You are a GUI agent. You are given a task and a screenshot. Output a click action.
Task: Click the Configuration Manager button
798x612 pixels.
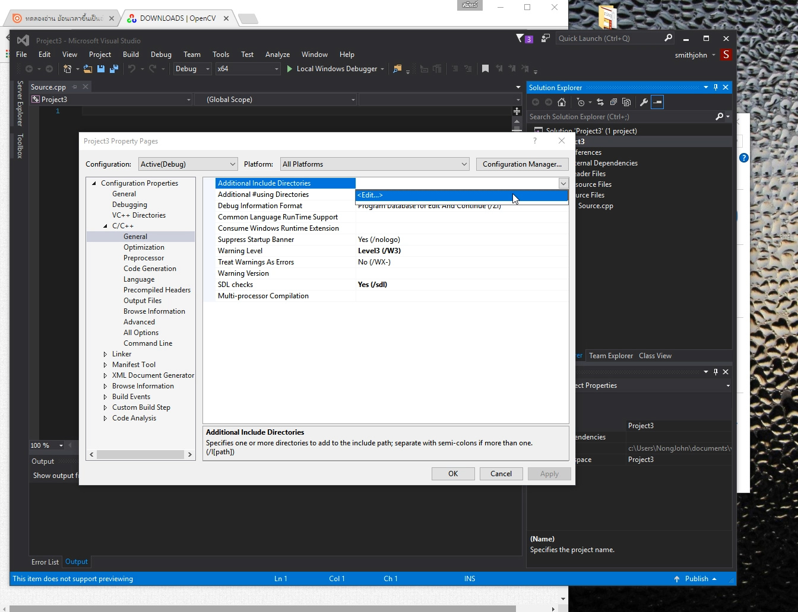point(522,164)
